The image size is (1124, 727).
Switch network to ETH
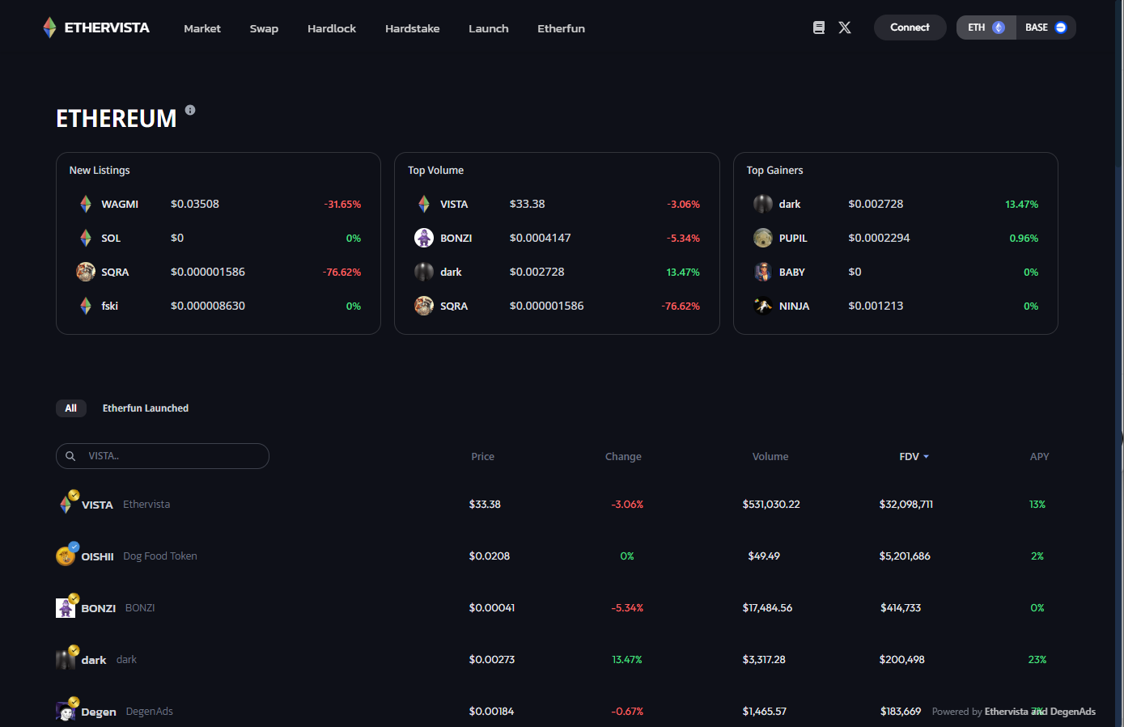[986, 27]
